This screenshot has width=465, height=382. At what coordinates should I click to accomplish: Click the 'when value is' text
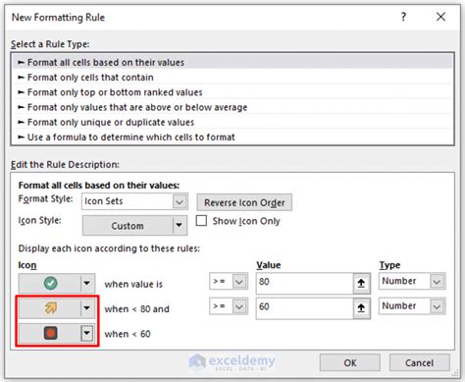point(133,284)
